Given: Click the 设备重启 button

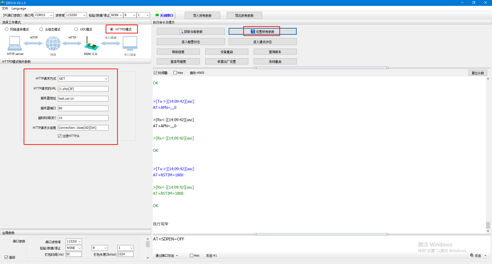Looking at the screenshot, I should (227, 52).
